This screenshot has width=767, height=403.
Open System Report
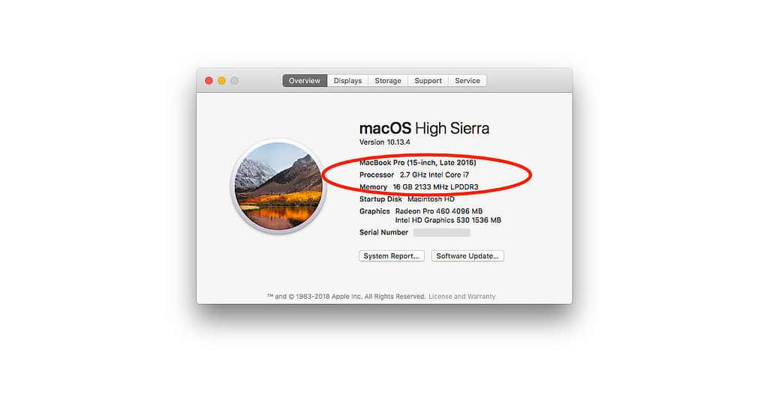(391, 256)
